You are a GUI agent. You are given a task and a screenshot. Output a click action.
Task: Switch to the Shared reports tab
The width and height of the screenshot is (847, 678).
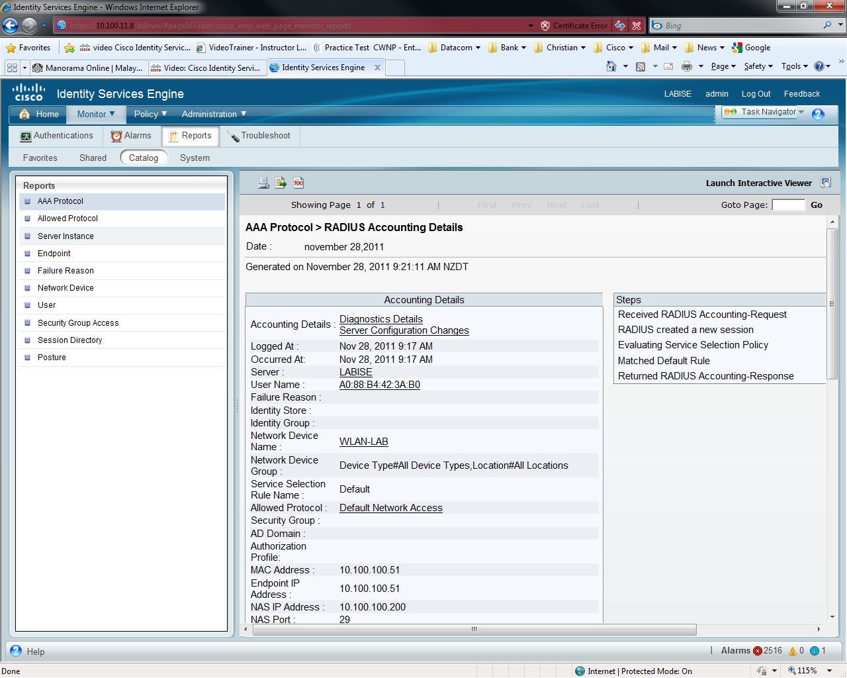[x=93, y=158]
